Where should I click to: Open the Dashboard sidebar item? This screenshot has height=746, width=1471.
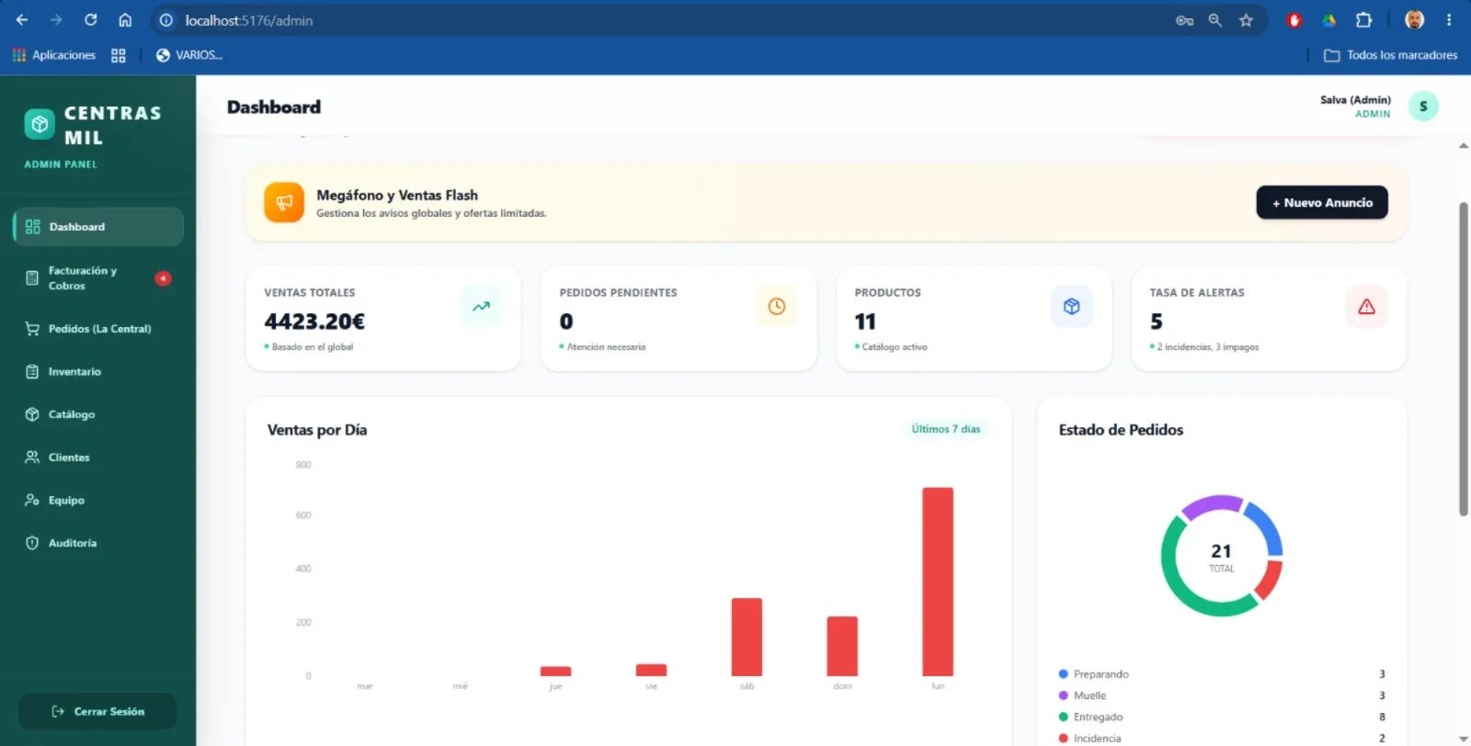click(98, 227)
